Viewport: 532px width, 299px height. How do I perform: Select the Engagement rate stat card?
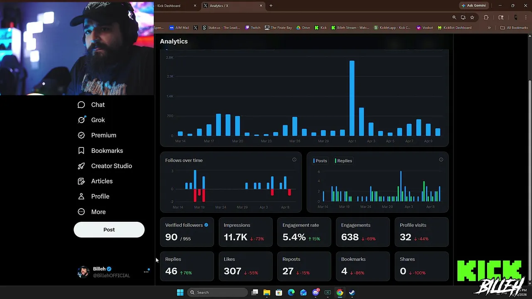click(x=304, y=232)
